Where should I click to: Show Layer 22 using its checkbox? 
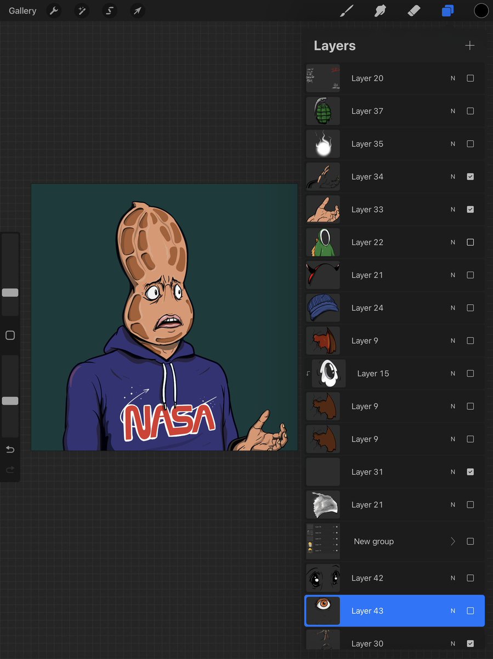470,242
